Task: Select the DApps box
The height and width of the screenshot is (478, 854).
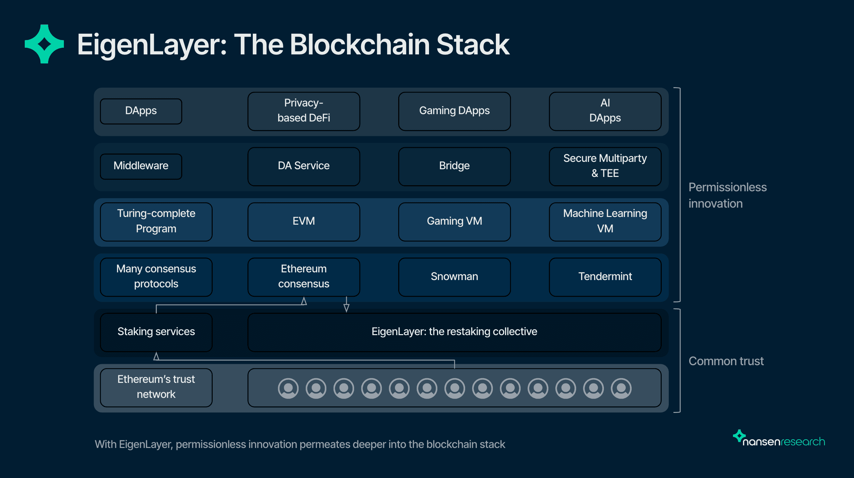Action: [141, 111]
